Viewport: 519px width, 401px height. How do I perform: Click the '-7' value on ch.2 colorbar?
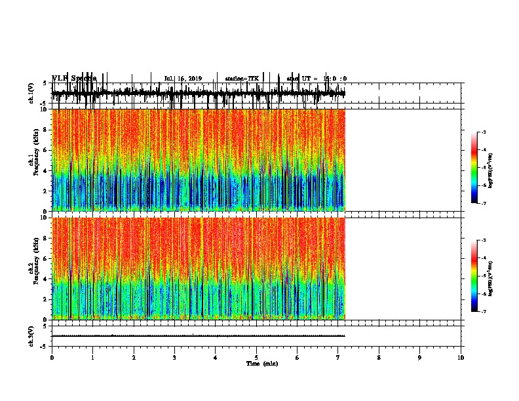[483, 311]
